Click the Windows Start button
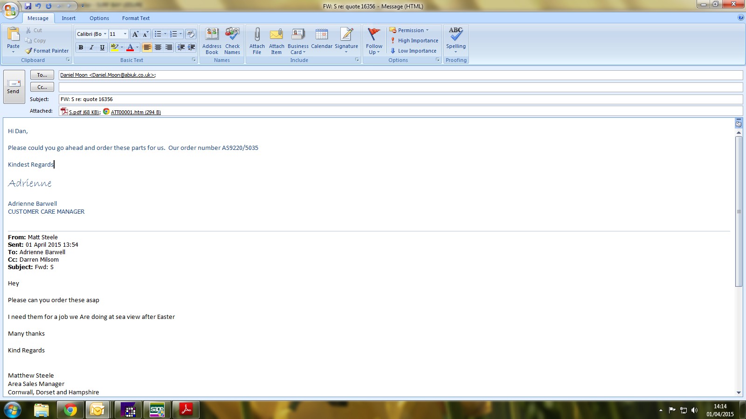The width and height of the screenshot is (746, 419). 13,410
